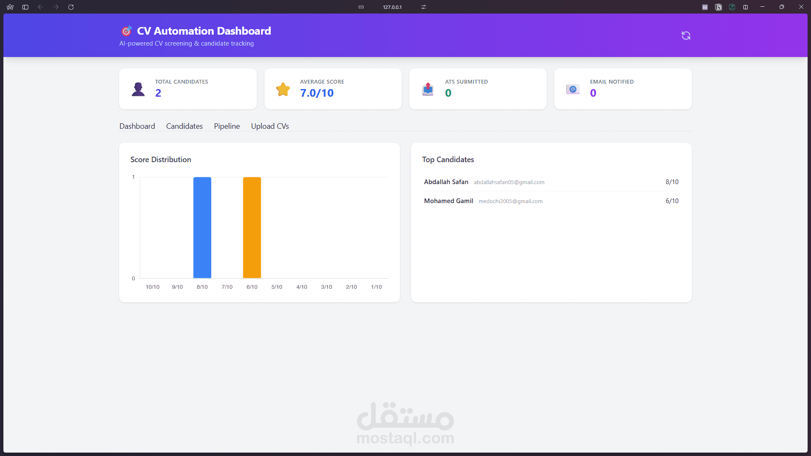Click the copy link icon beside address

pos(361,7)
